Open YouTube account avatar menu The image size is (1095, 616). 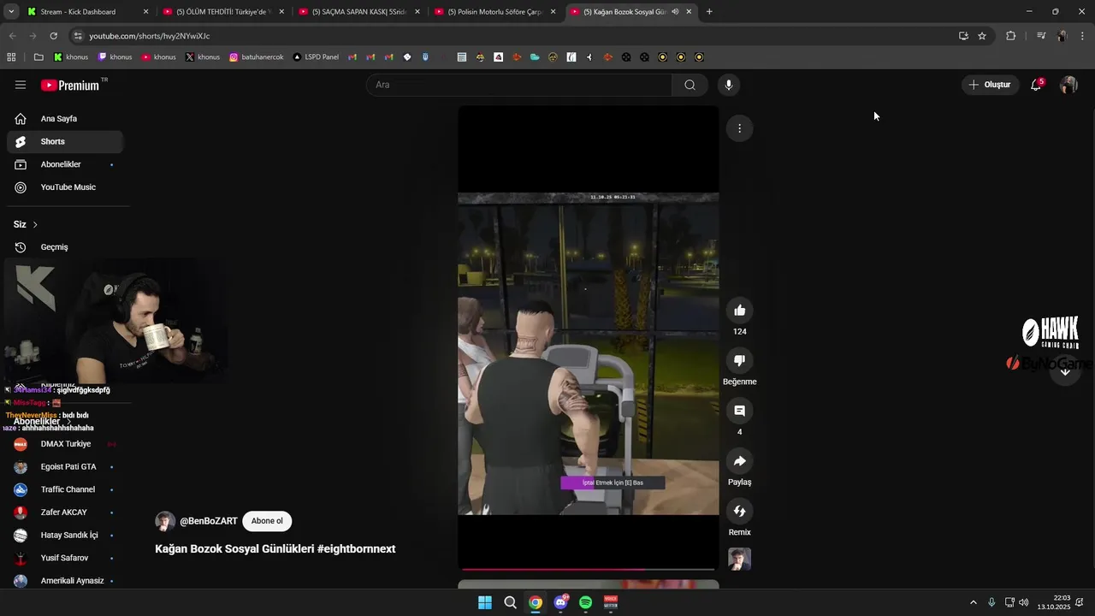coord(1068,85)
